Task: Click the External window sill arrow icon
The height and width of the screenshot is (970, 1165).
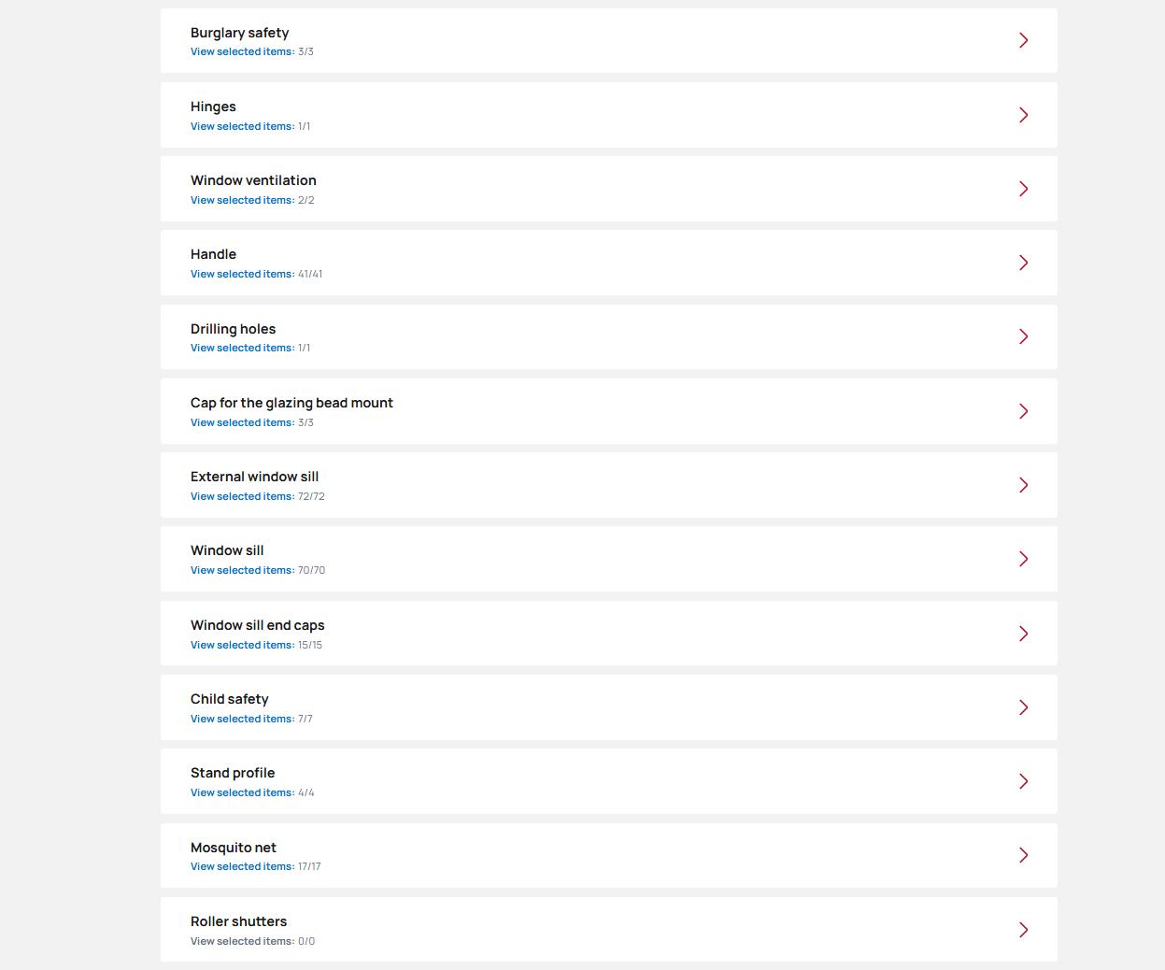Action: [x=1023, y=485]
